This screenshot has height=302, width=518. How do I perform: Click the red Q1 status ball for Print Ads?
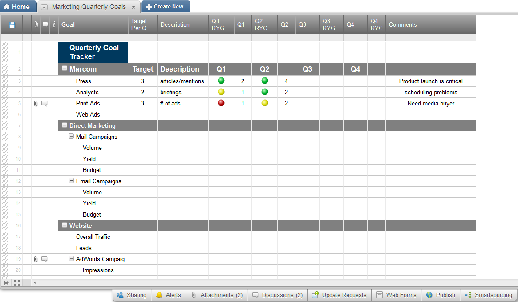(x=221, y=103)
